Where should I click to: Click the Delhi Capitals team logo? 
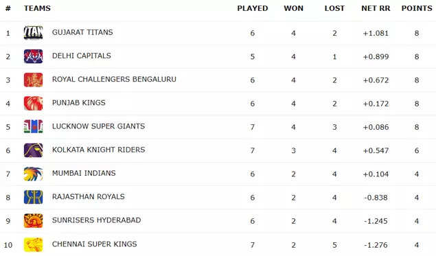click(34, 56)
